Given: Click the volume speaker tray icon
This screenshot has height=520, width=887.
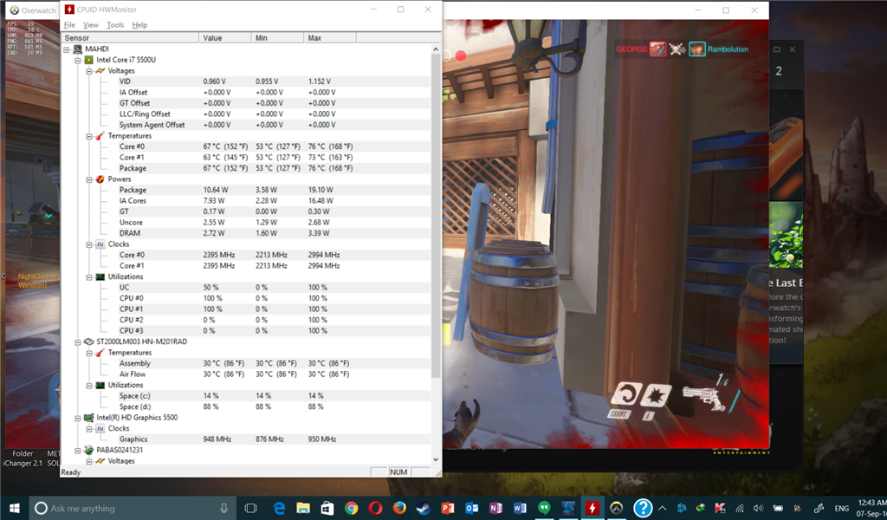Looking at the screenshot, I should pyautogui.click(x=758, y=508).
